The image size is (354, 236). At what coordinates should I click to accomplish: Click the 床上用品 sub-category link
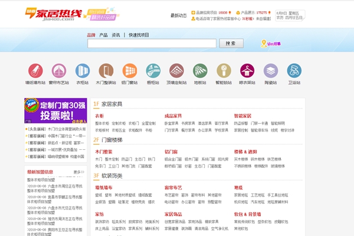(102, 228)
